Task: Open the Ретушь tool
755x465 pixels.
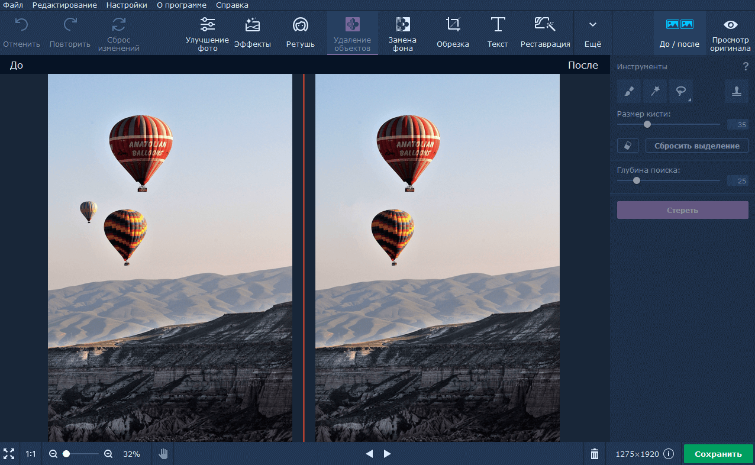Action: [300, 33]
